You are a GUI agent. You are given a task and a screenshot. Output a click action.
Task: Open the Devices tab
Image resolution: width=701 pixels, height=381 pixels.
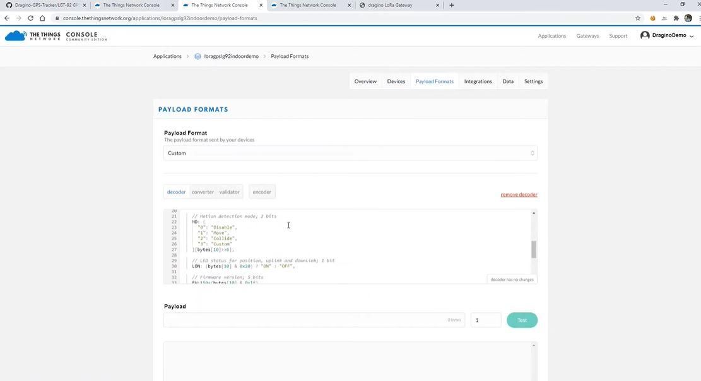pos(396,81)
